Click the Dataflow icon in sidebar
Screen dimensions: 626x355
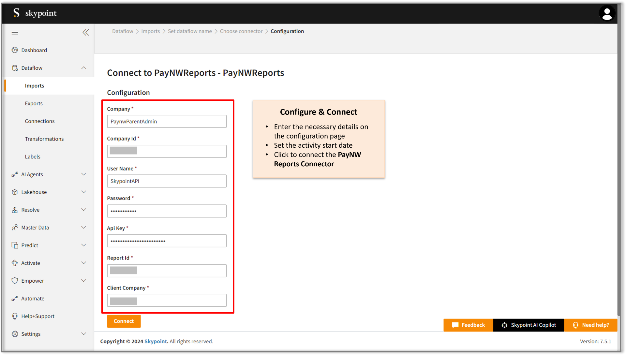tap(15, 68)
